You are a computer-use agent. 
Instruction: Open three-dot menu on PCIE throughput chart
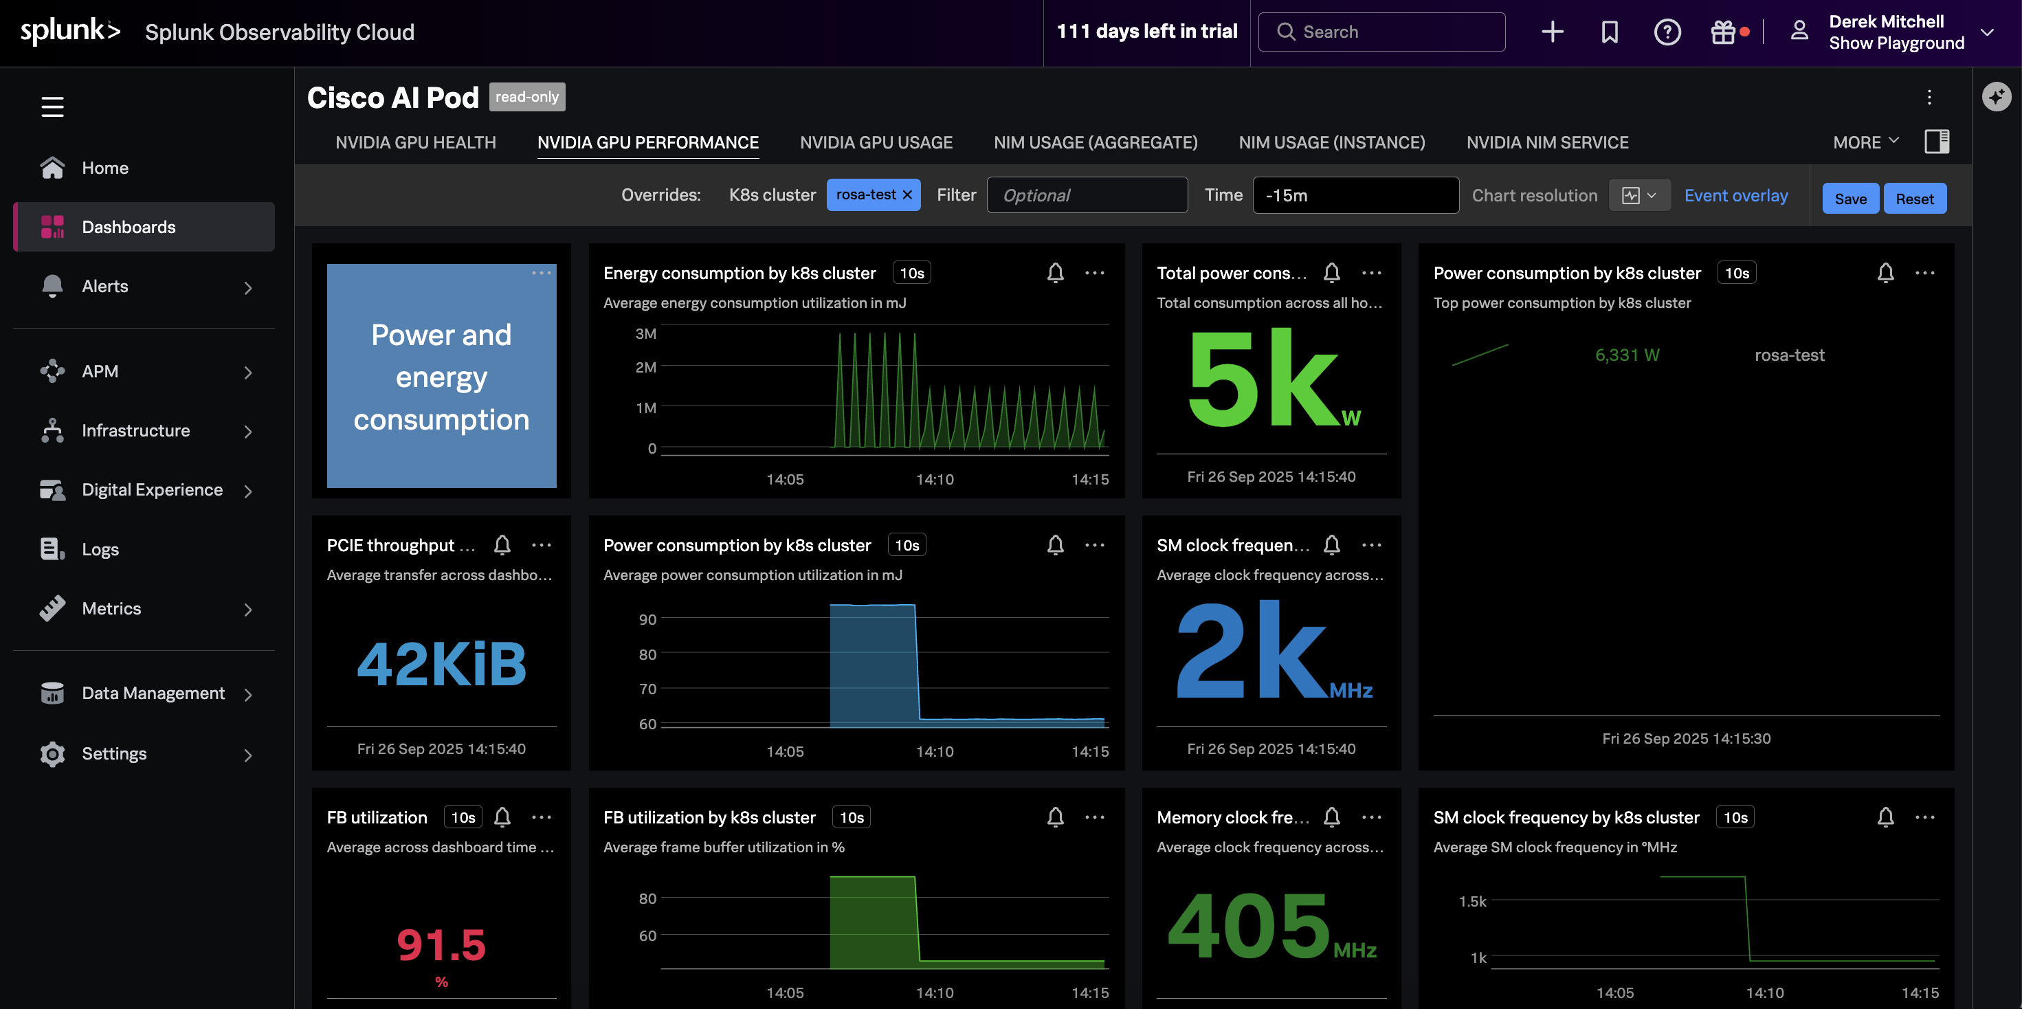click(542, 545)
